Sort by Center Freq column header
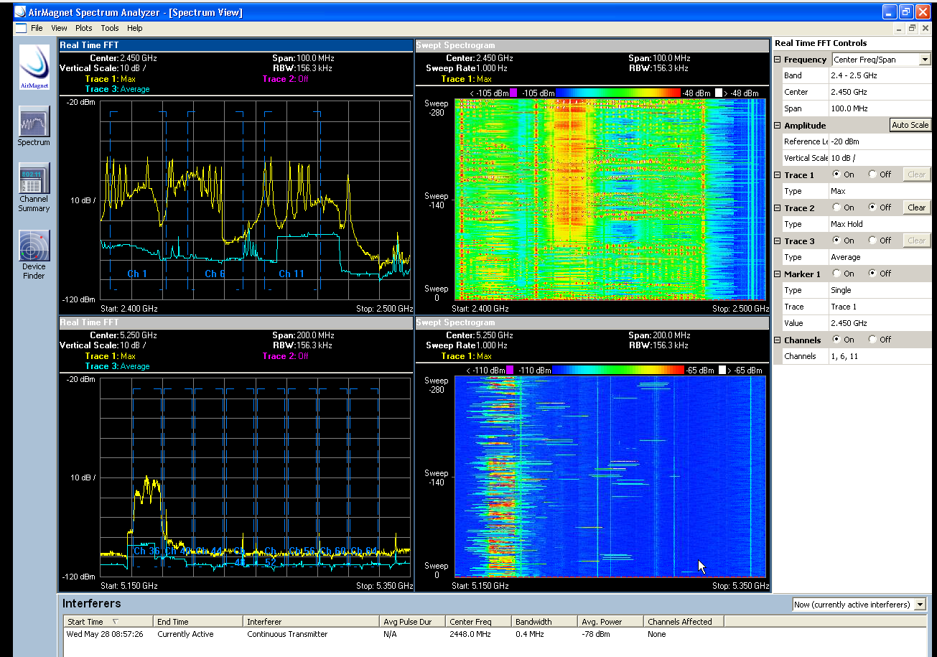Image resolution: width=937 pixels, height=657 pixels. [x=478, y=622]
